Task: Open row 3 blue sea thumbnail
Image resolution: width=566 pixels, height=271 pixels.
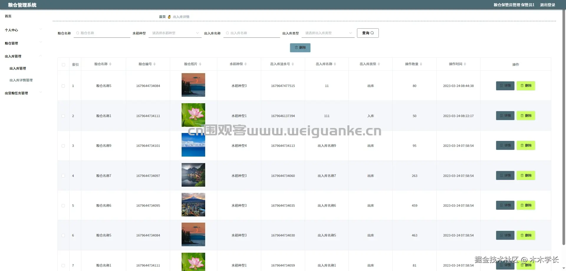Action: pyautogui.click(x=193, y=145)
